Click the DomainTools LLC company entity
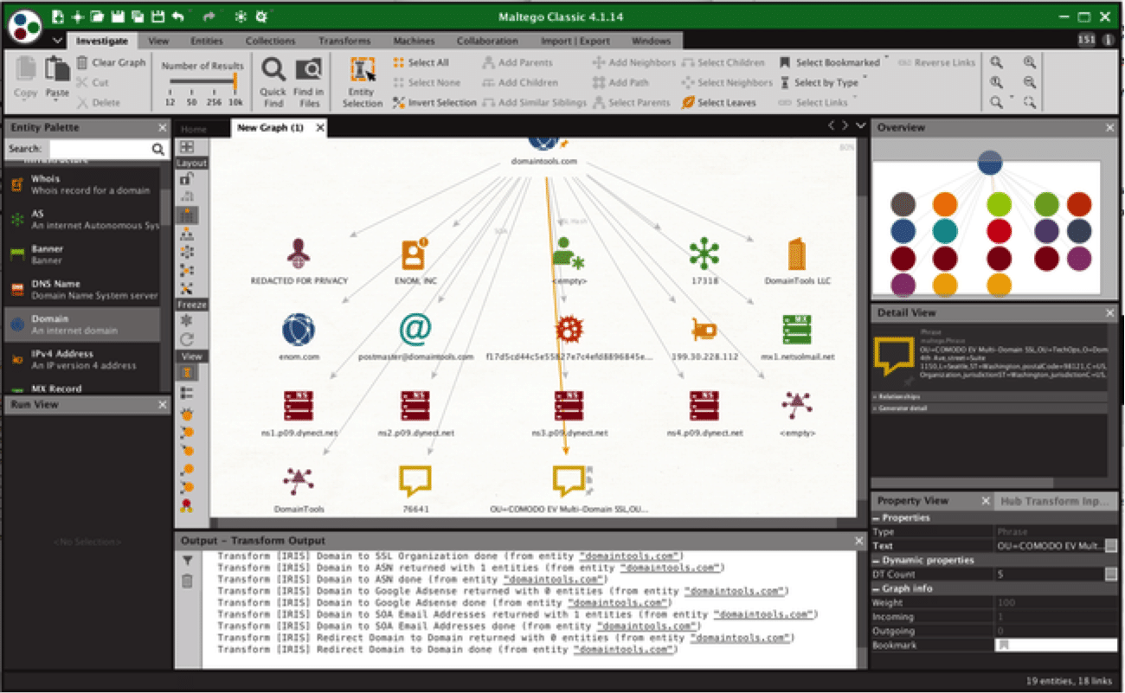The height and width of the screenshot is (693, 1125). click(797, 253)
